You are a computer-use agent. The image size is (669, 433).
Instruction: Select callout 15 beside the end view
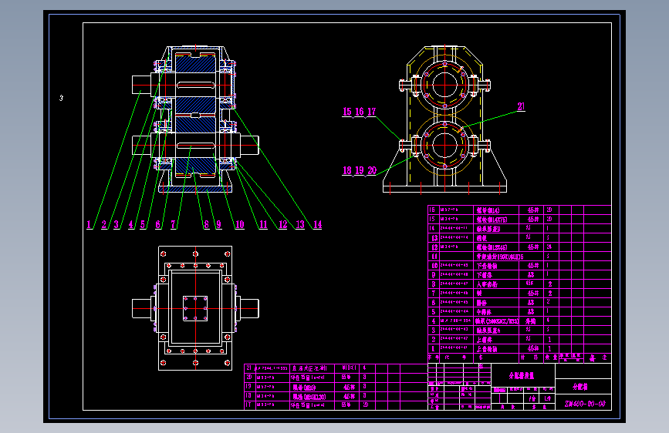(347, 112)
